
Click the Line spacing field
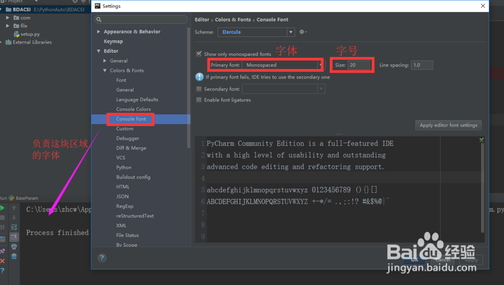(422, 65)
